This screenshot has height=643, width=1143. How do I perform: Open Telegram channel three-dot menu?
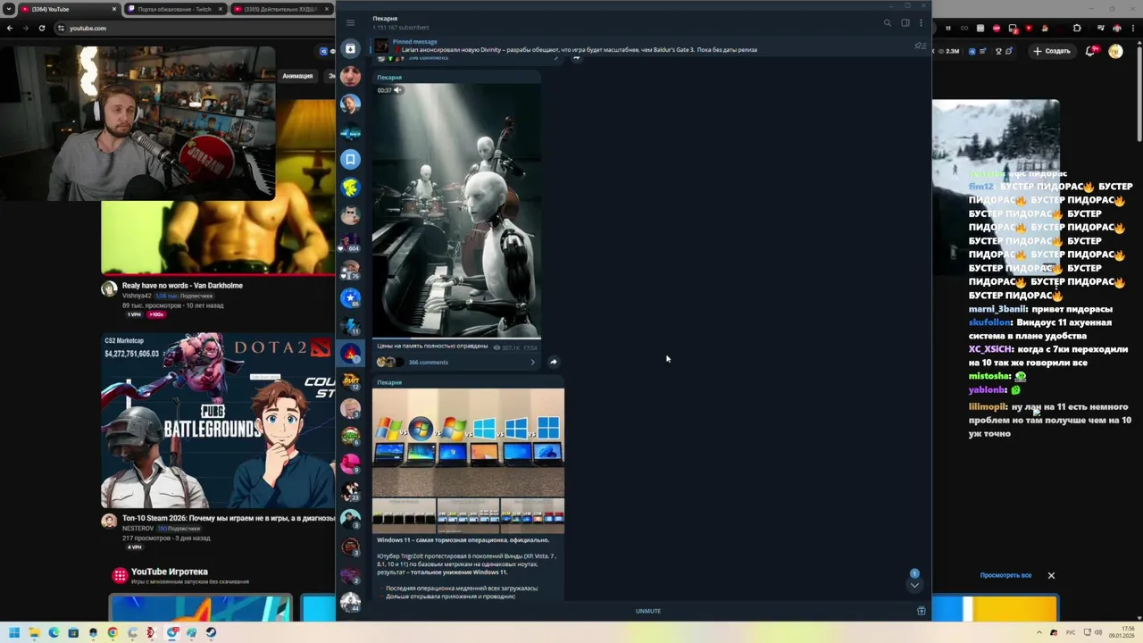pyautogui.click(x=921, y=23)
